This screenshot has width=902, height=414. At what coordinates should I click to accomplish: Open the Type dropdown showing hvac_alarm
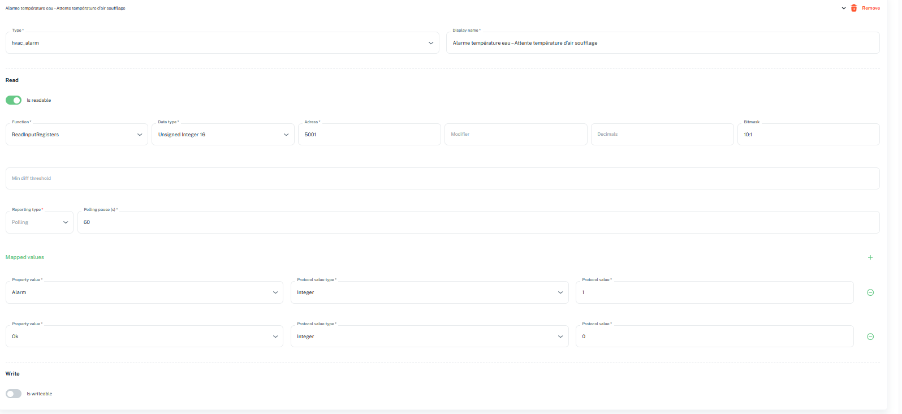pyautogui.click(x=222, y=43)
